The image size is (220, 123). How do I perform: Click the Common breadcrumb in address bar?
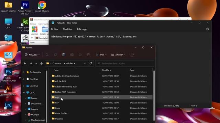pyautogui.click(x=57, y=63)
